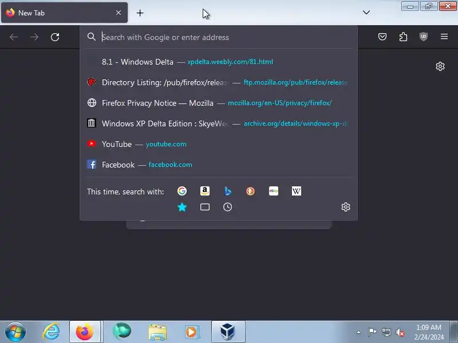
Task: Open the Firefox hamburger application menu
Action: pyautogui.click(x=444, y=37)
